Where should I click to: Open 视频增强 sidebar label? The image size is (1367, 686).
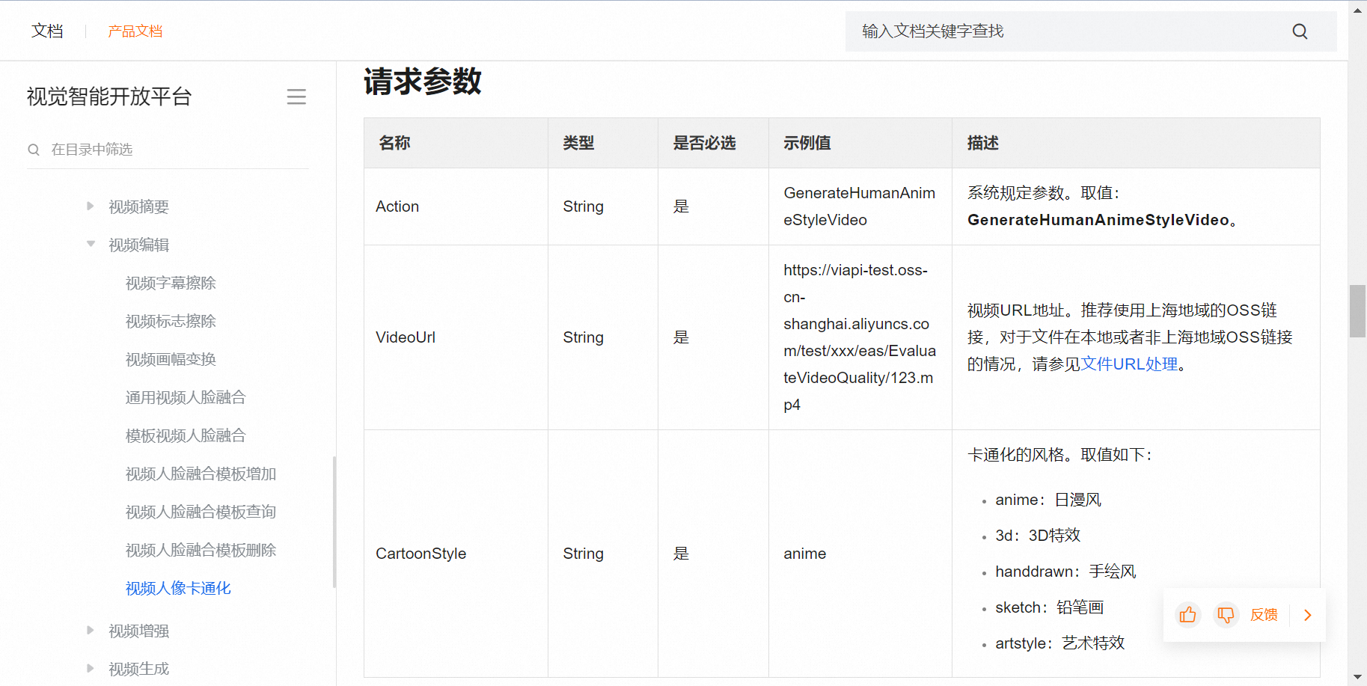pos(138,631)
